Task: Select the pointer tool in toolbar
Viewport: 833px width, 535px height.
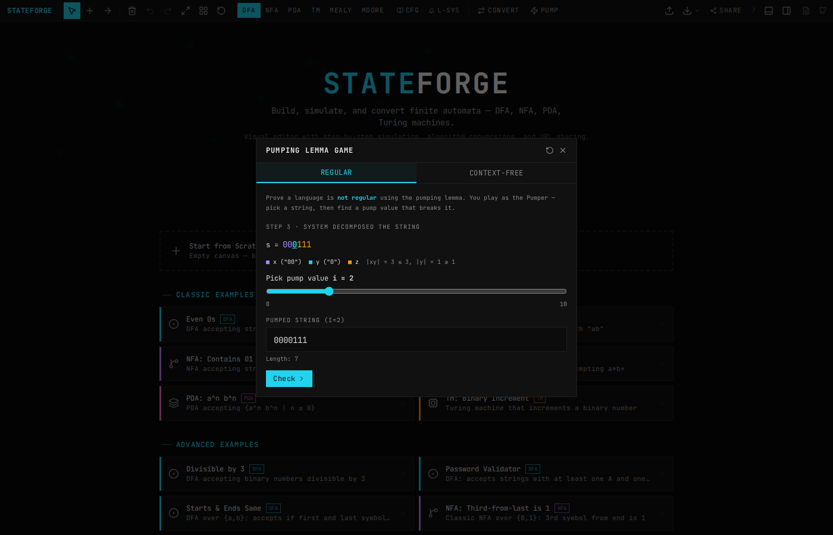Action: [72, 11]
